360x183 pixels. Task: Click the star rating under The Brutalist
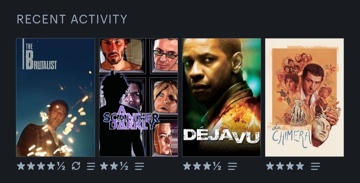tap(41, 166)
